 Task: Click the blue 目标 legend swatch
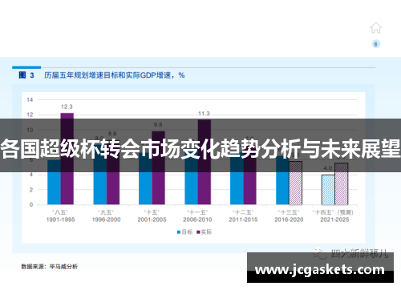[179, 232]
